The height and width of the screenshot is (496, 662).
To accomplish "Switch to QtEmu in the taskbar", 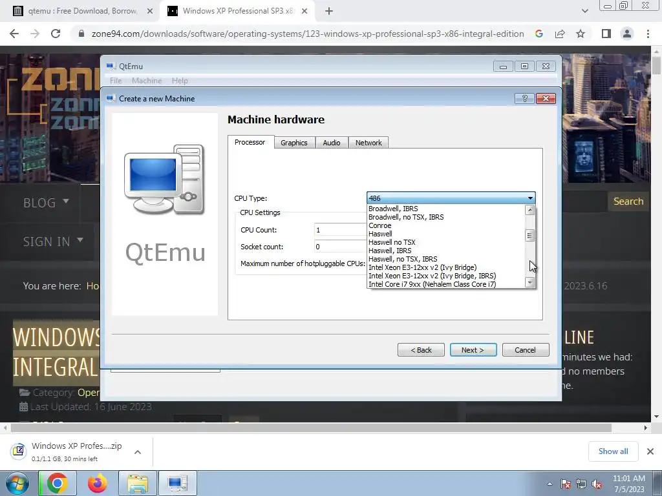I will coord(177,483).
